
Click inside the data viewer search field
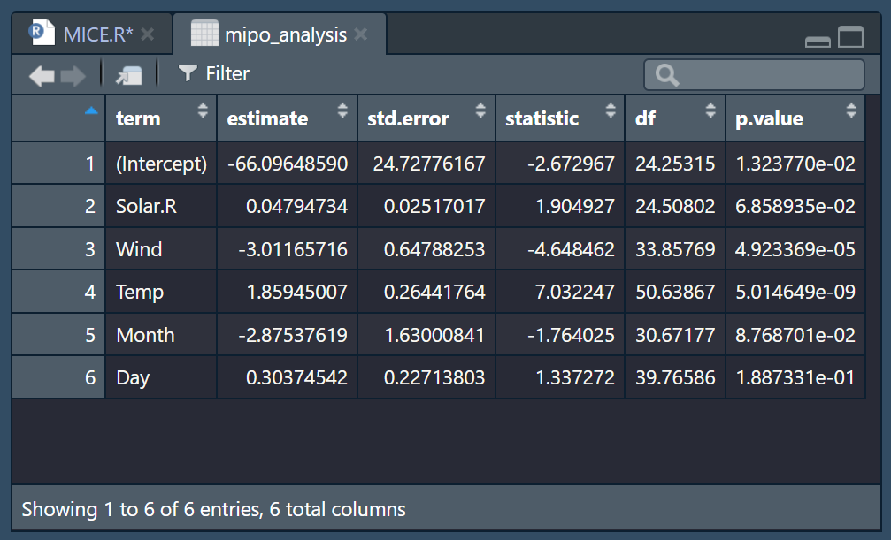click(765, 75)
